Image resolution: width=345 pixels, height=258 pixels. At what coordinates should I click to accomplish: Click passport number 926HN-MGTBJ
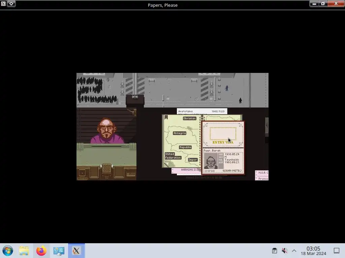(232, 171)
